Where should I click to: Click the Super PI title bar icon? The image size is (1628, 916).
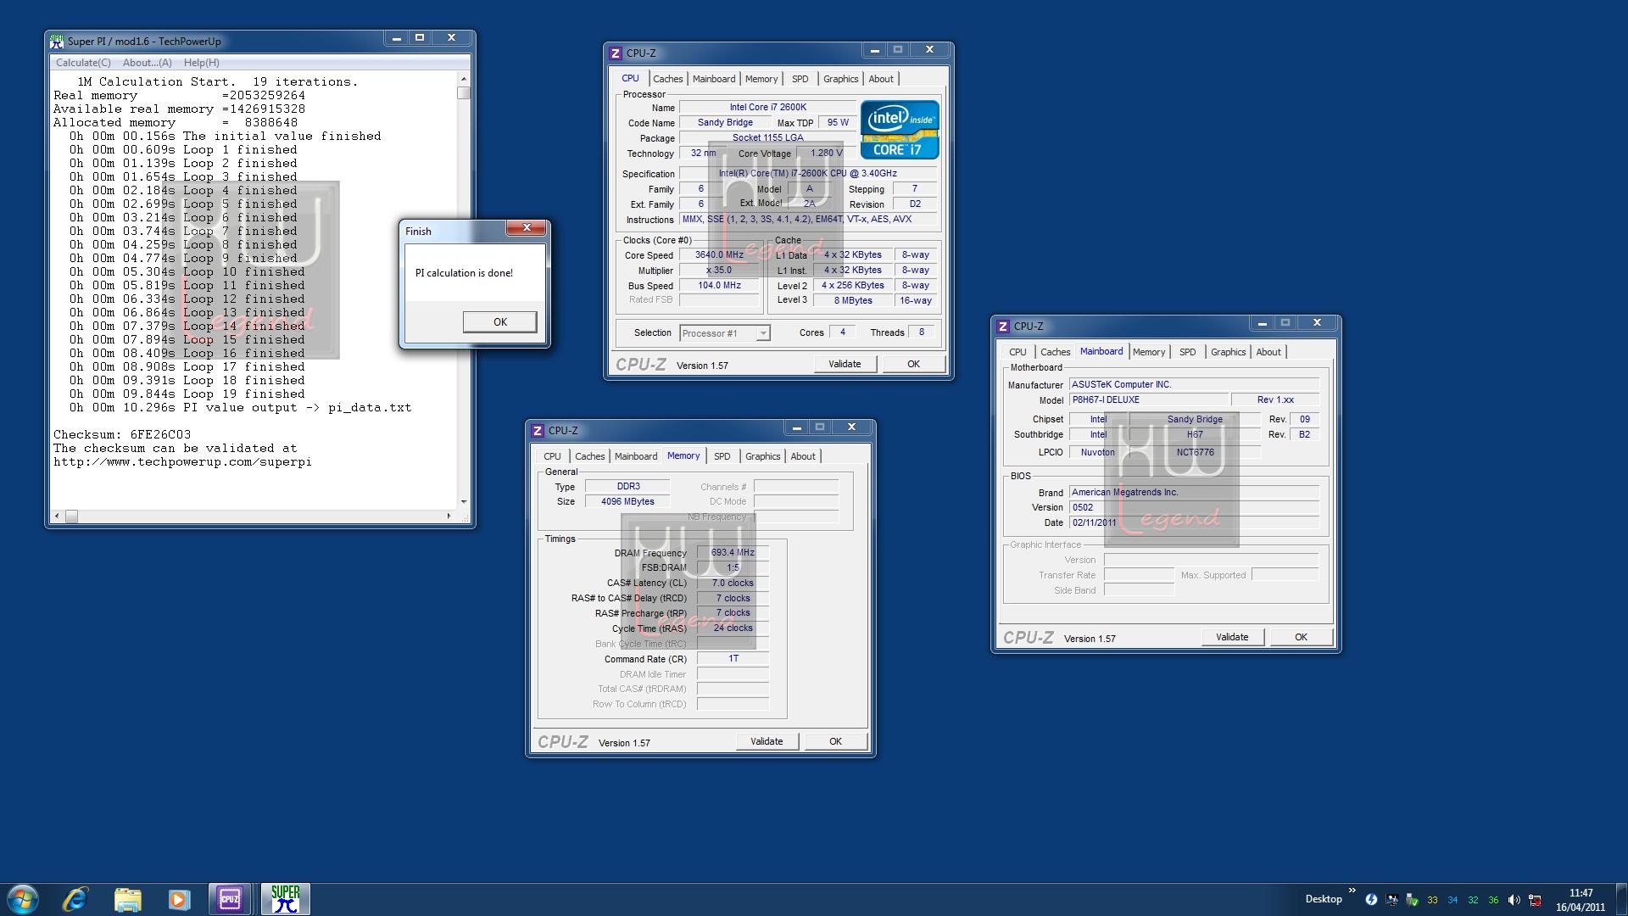pyautogui.click(x=57, y=40)
